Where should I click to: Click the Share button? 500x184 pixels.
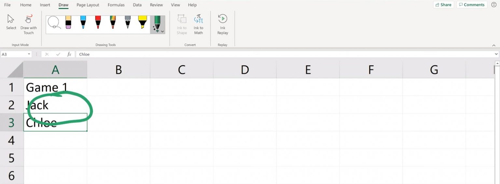(x=443, y=5)
